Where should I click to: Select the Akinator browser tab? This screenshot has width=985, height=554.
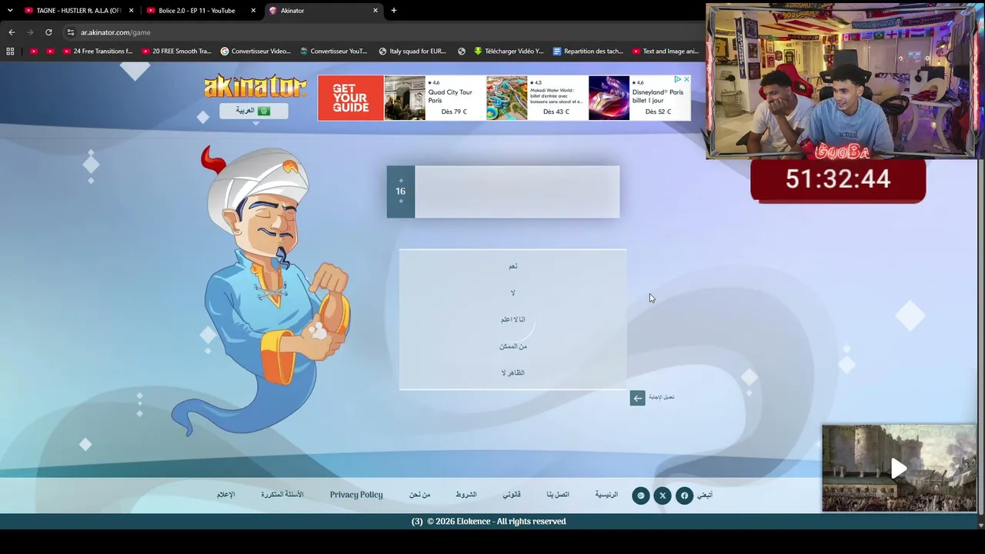tap(322, 11)
